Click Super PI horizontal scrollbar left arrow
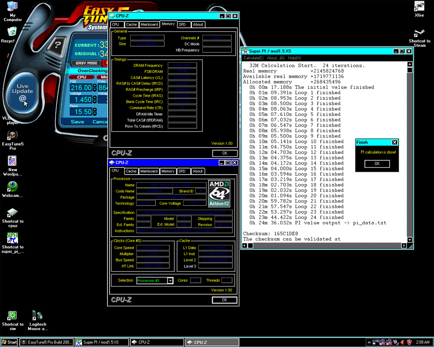Image resolution: width=434 pixels, height=347 pixels. [245, 245]
